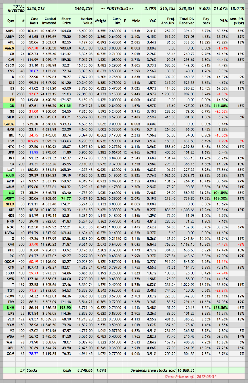Screen dimensions: 248x383
Task: Click the T payback value 18.71%
Action: tap(205, 285)
